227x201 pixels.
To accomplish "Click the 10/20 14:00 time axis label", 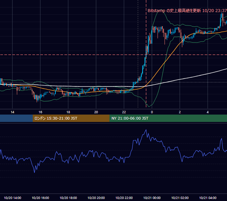I will coord(12,198).
